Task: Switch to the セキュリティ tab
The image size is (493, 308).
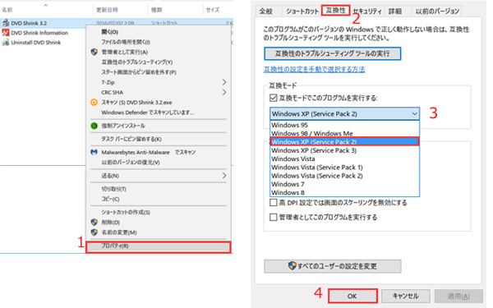Action: 367,11
